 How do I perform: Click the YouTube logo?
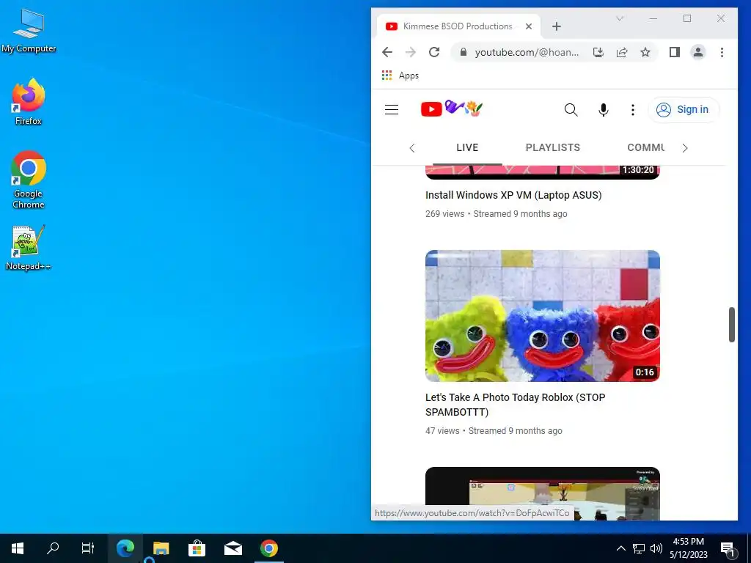[452, 109]
